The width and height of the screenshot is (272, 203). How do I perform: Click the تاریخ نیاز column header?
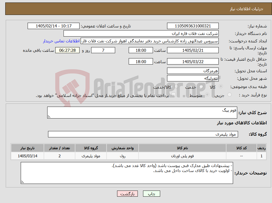[27, 148]
